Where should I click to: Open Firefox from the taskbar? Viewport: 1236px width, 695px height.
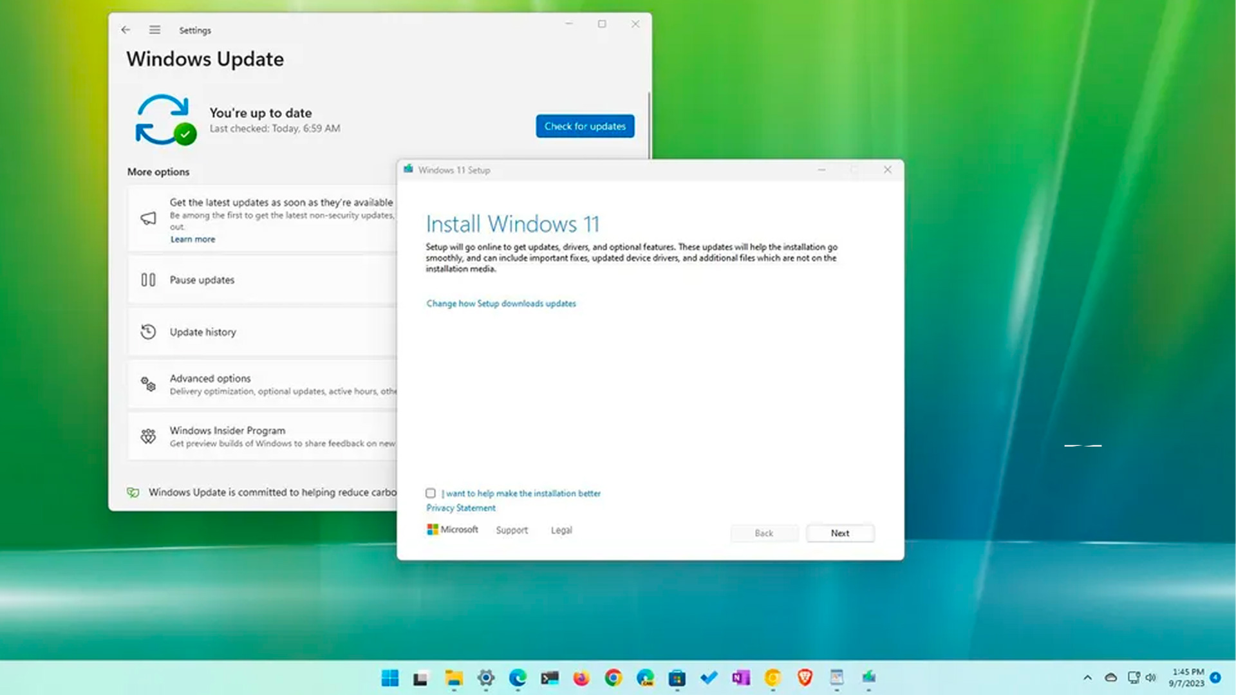581,678
